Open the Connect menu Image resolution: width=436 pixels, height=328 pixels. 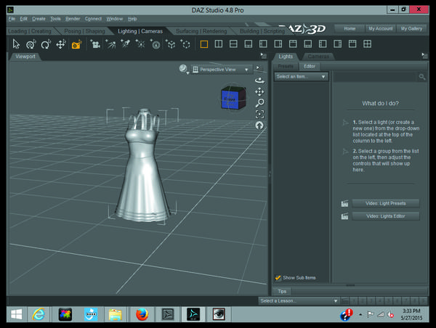coord(93,19)
